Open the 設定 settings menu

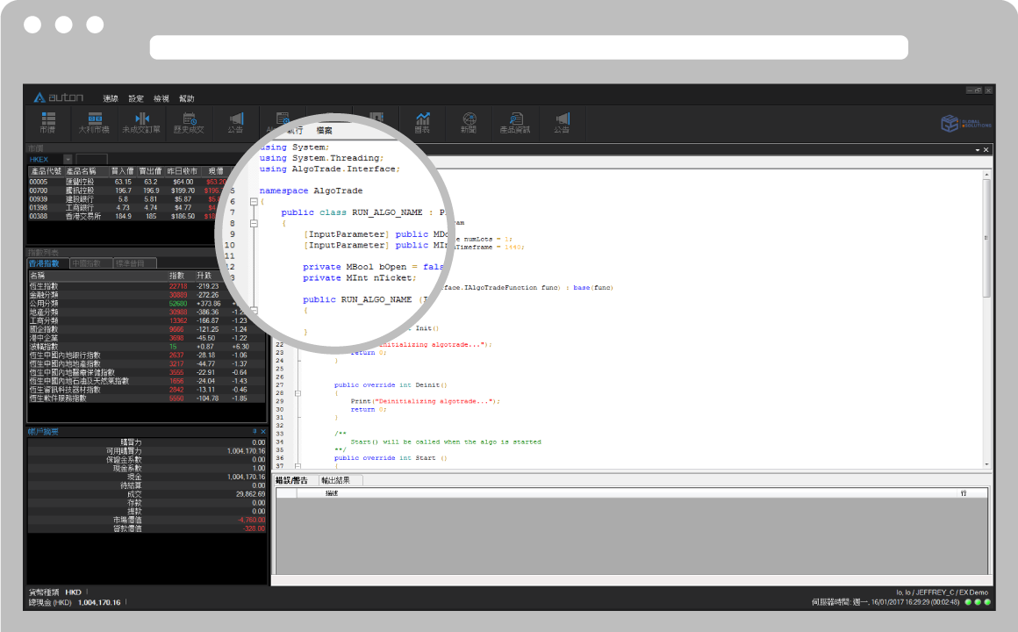136,98
